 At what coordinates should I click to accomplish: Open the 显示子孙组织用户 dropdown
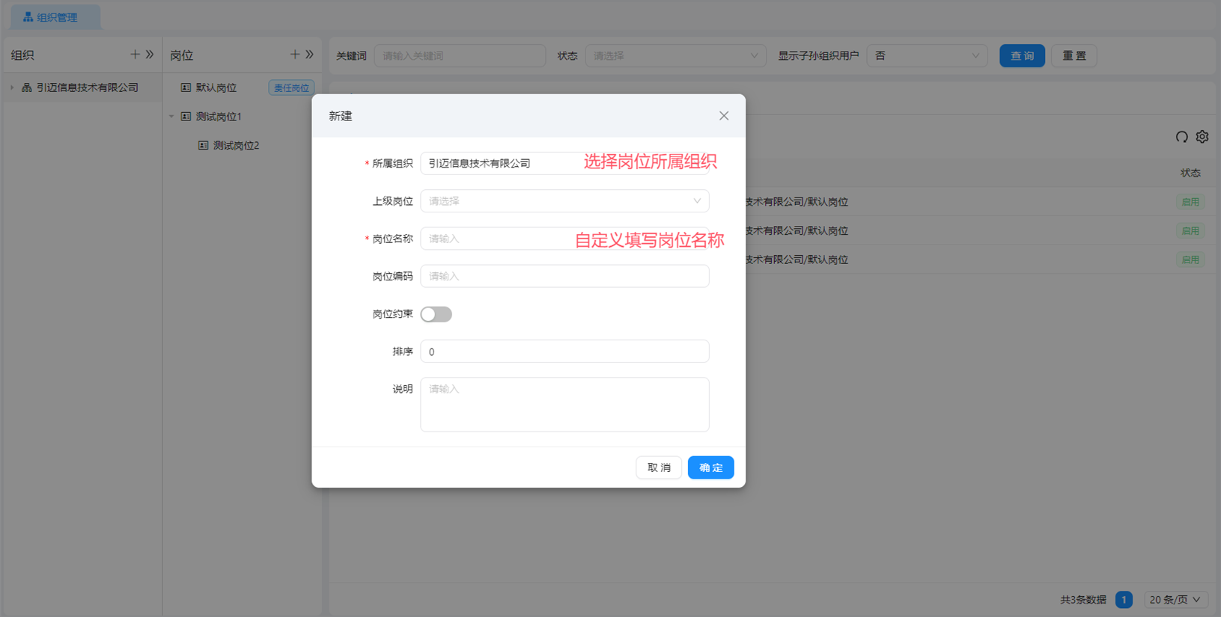pyautogui.click(x=926, y=56)
